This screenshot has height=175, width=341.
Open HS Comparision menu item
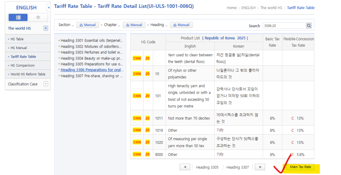coord(22,65)
